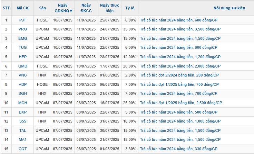Click the Mã CK column header
Screen dimensions: 254x154
click(x=23, y=8)
